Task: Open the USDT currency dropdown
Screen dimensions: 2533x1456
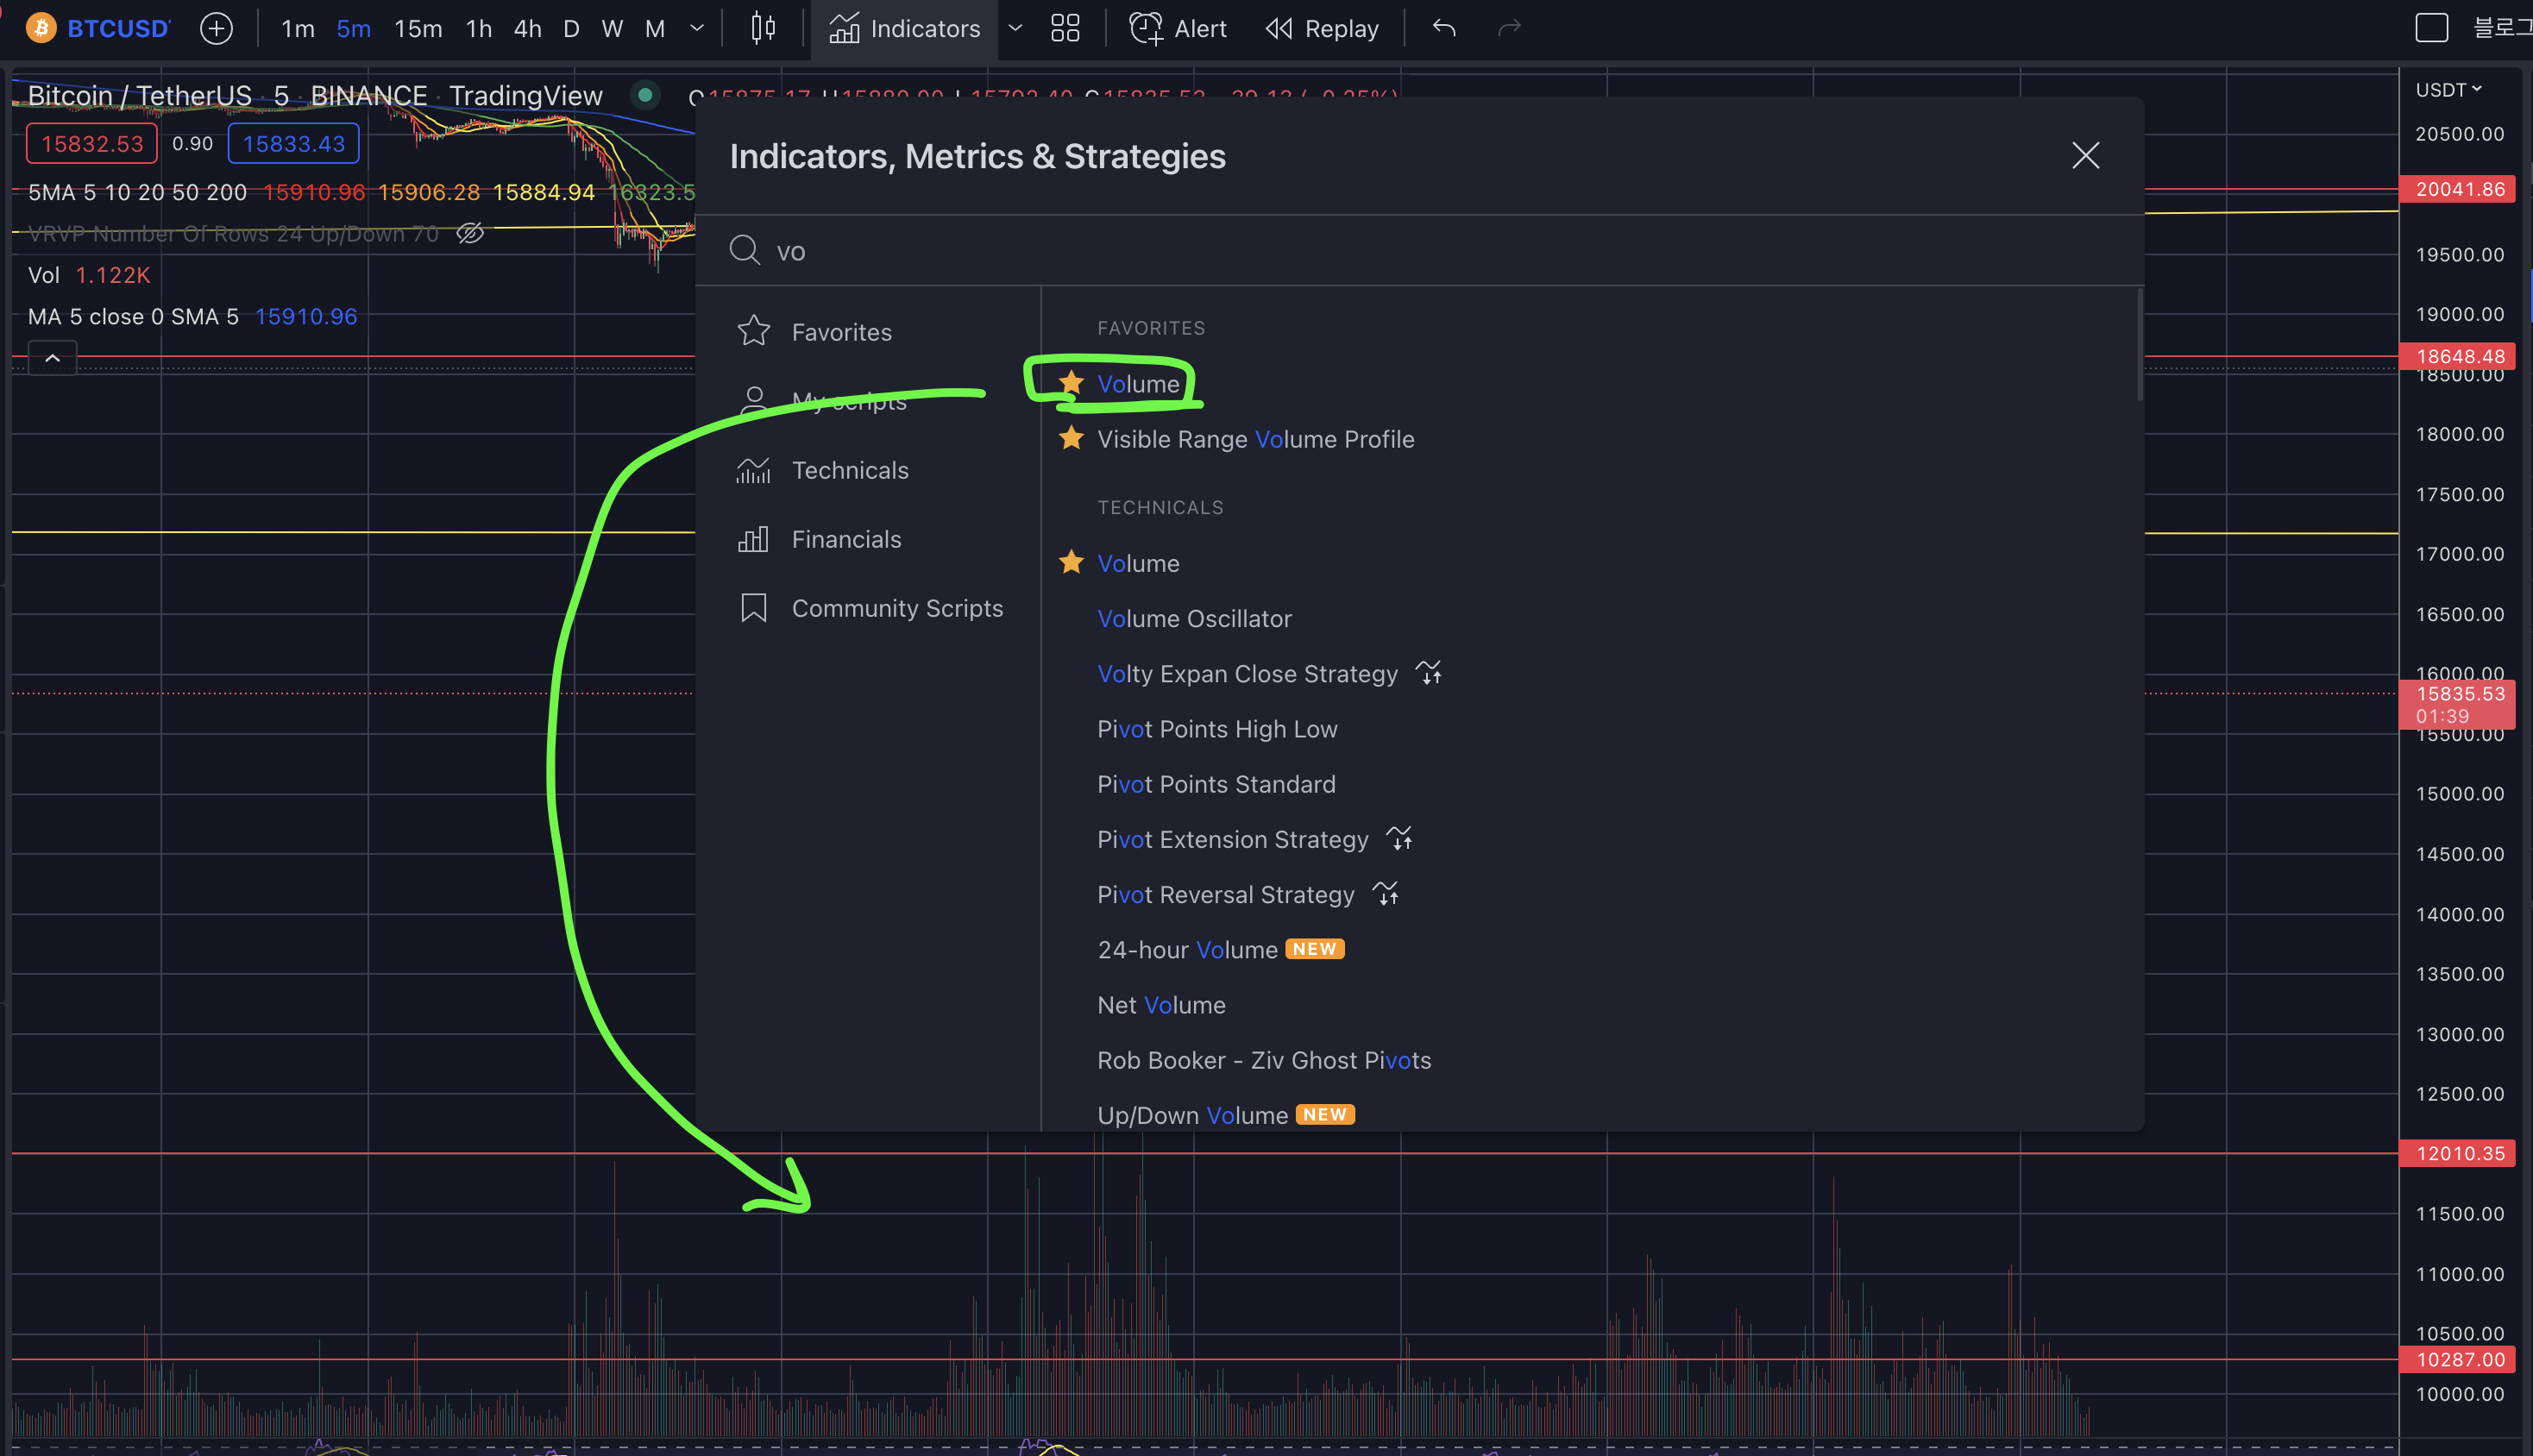Action: pos(2448,90)
